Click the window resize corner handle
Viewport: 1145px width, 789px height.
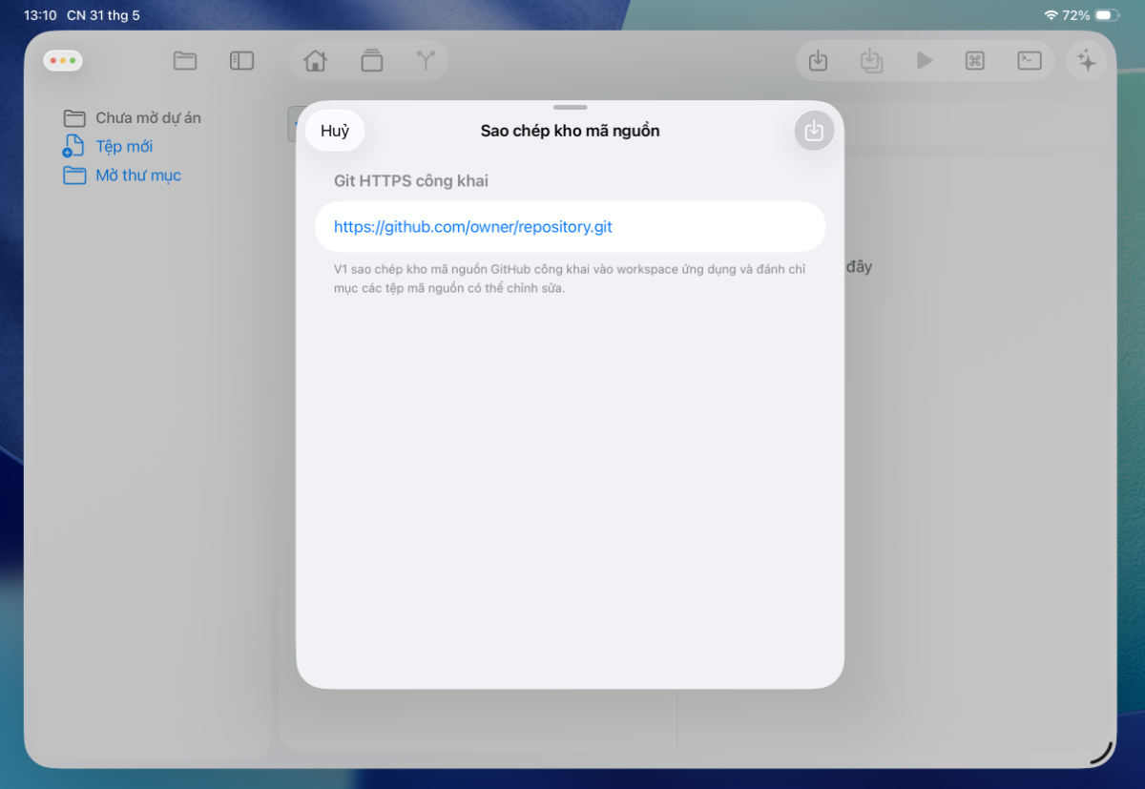[1101, 754]
